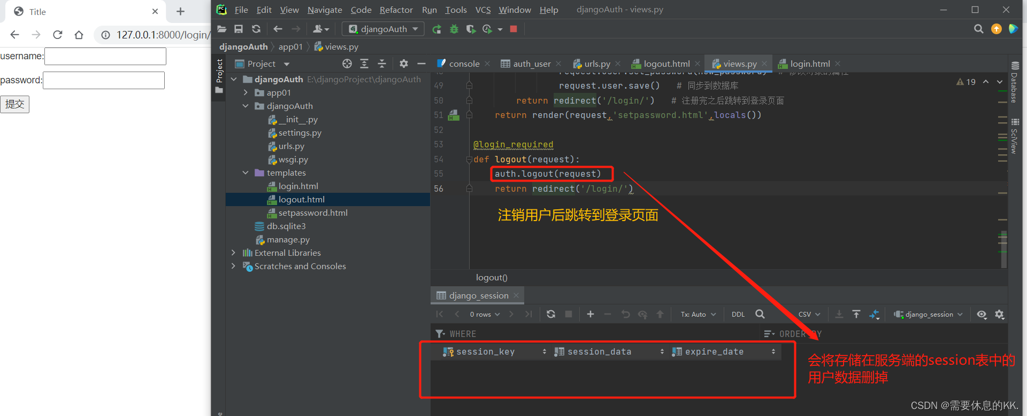Switch to the urls.py editor tab
The height and width of the screenshot is (416, 1027).
[x=597, y=64]
